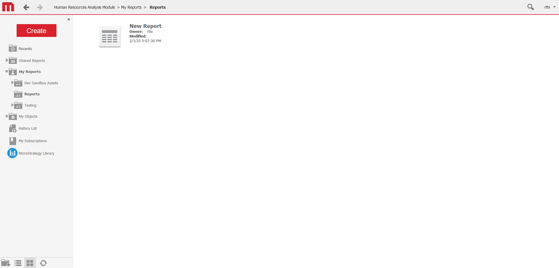Click the back navigation arrow
Screen dimensions: 559x268
26,7
